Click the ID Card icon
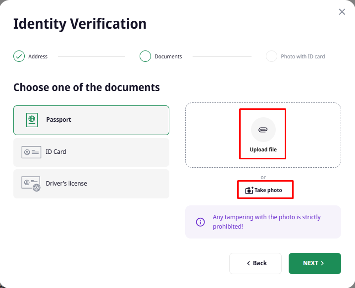The height and width of the screenshot is (288, 355). click(x=31, y=152)
